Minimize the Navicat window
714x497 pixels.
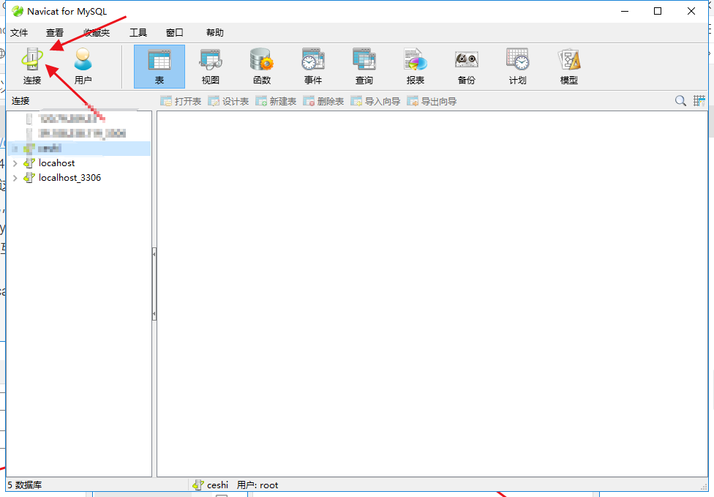click(x=625, y=11)
